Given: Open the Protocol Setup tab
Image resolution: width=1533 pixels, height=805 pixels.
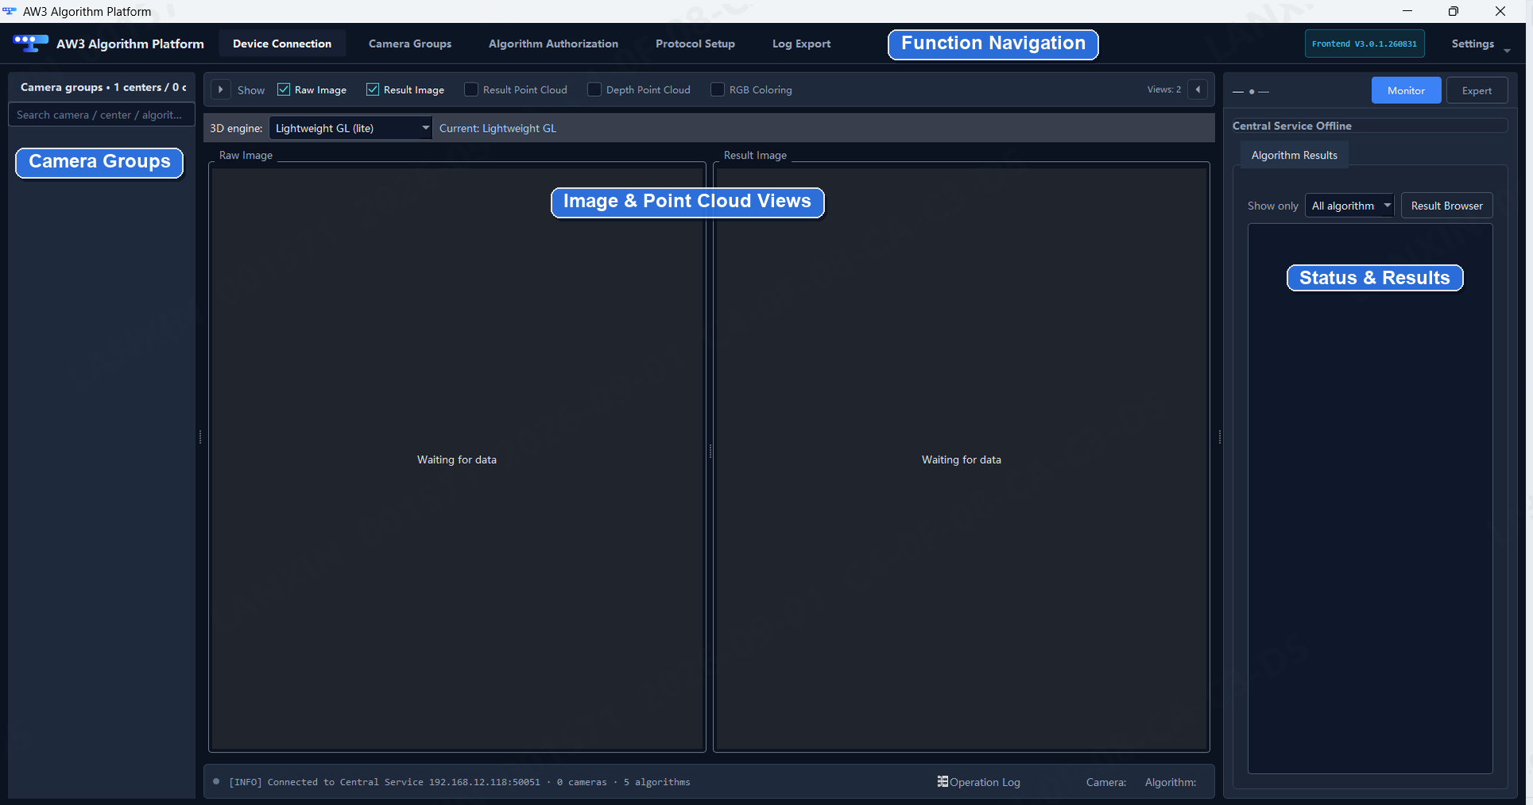Looking at the screenshot, I should [695, 44].
